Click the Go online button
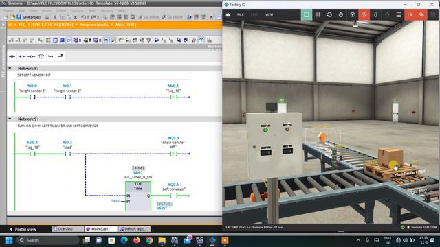This screenshot has width=440, height=247. [148, 17]
